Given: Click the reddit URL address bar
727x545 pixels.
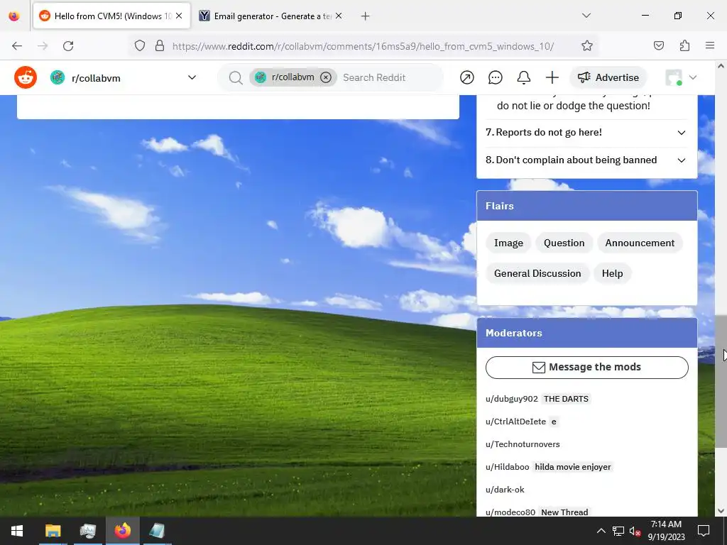Looking at the screenshot, I should click(x=363, y=46).
